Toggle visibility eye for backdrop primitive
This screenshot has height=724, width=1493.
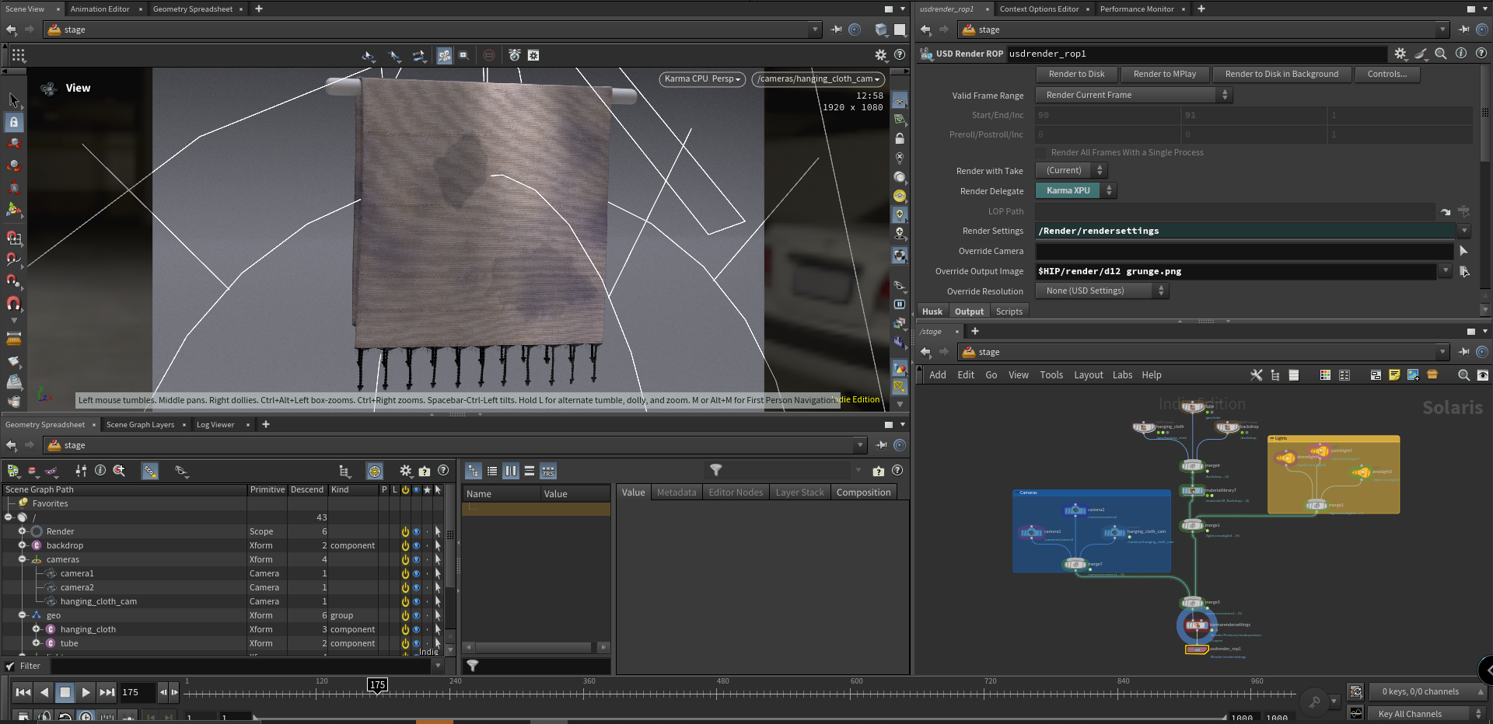[x=416, y=546]
